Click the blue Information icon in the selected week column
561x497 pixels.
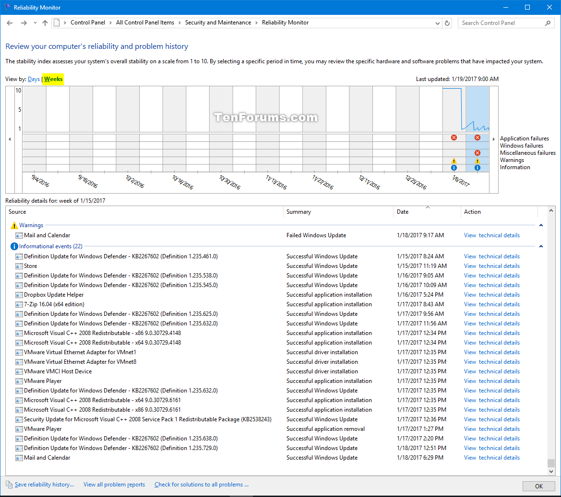(477, 168)
